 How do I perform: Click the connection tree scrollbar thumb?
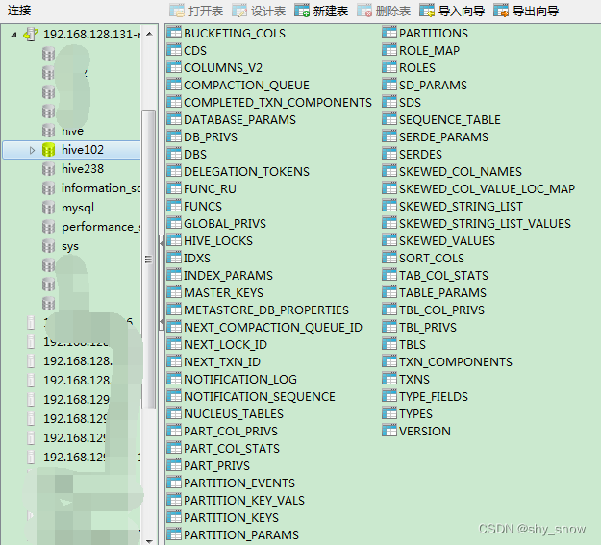(149, 260)
